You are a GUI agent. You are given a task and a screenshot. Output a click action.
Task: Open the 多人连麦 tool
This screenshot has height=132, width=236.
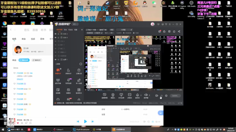(x=79, y=81)
